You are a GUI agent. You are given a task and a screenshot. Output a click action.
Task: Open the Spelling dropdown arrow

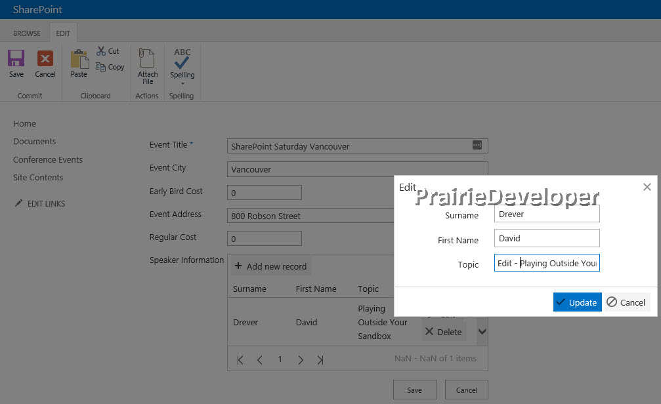[x=182, y=83]
